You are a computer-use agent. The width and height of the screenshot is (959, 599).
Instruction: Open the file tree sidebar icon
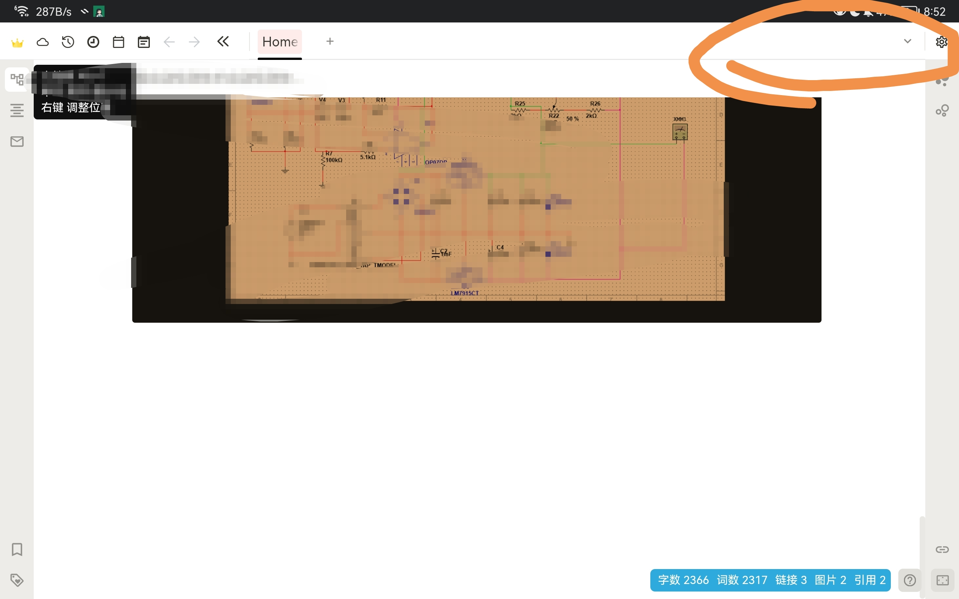[x=17, y=79]
